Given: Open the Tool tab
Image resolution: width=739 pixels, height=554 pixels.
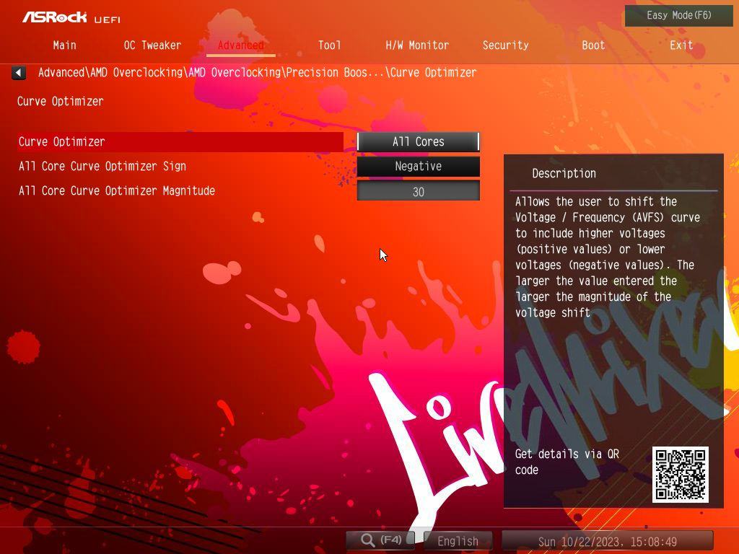Looking at the screenshot, I should click(x=329, y=45).
